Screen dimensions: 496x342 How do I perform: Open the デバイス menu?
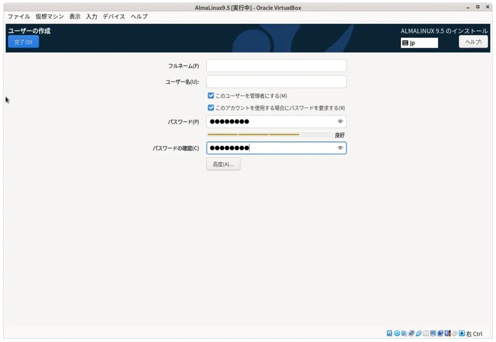click(114, 16)
